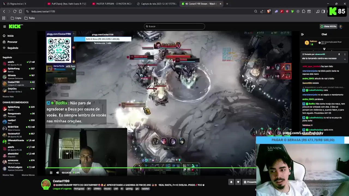Toggle follow heart for Cestari1199
The image size is (349, 196).
[x=238, y=182]
